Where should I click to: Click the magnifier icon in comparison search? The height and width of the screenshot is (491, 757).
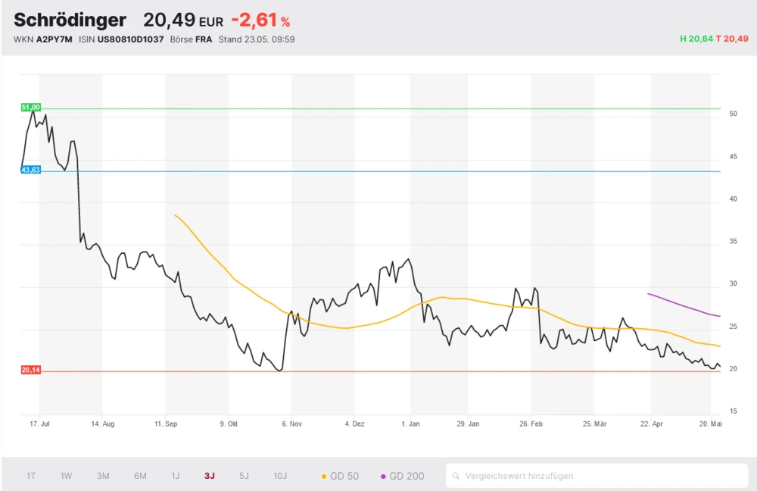point(456,476)
